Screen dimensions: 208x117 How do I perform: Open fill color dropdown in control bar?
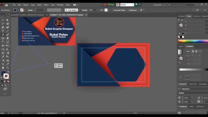pyautogui.click(x=18, y=10)
